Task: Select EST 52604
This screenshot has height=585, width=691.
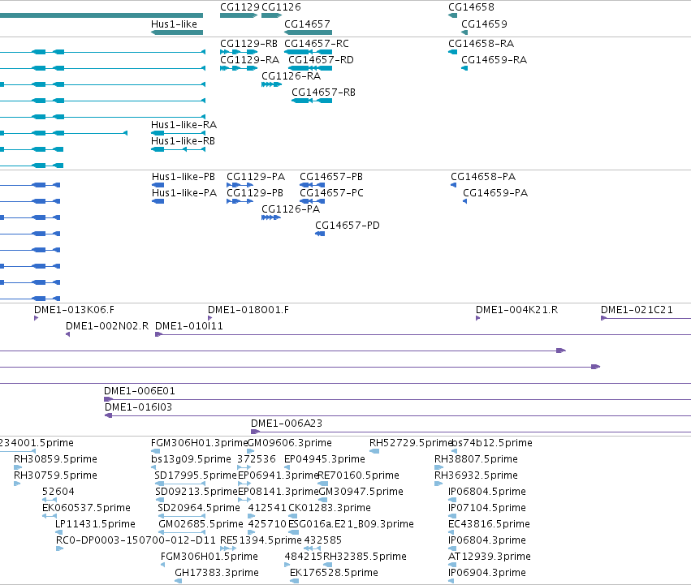Action: [x=58, y=492]
